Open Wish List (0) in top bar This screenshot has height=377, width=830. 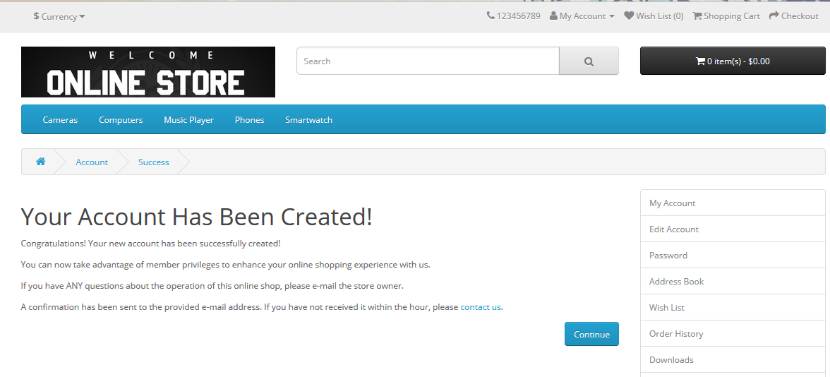pyautogui.click(x=654, y=16)
